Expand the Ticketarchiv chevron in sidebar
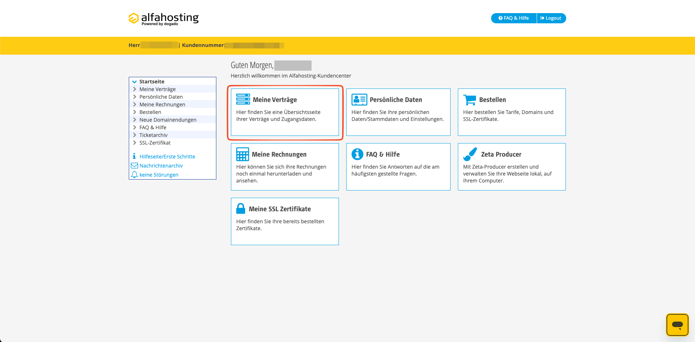Viewport: 695px width, 342px height. tap(135, 135)
